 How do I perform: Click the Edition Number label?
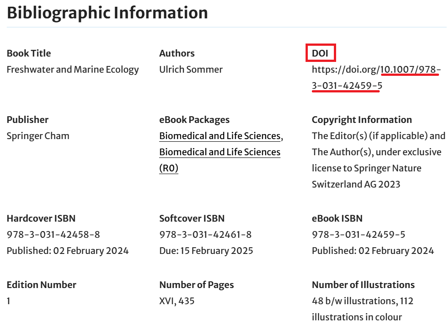coord(41,285)
